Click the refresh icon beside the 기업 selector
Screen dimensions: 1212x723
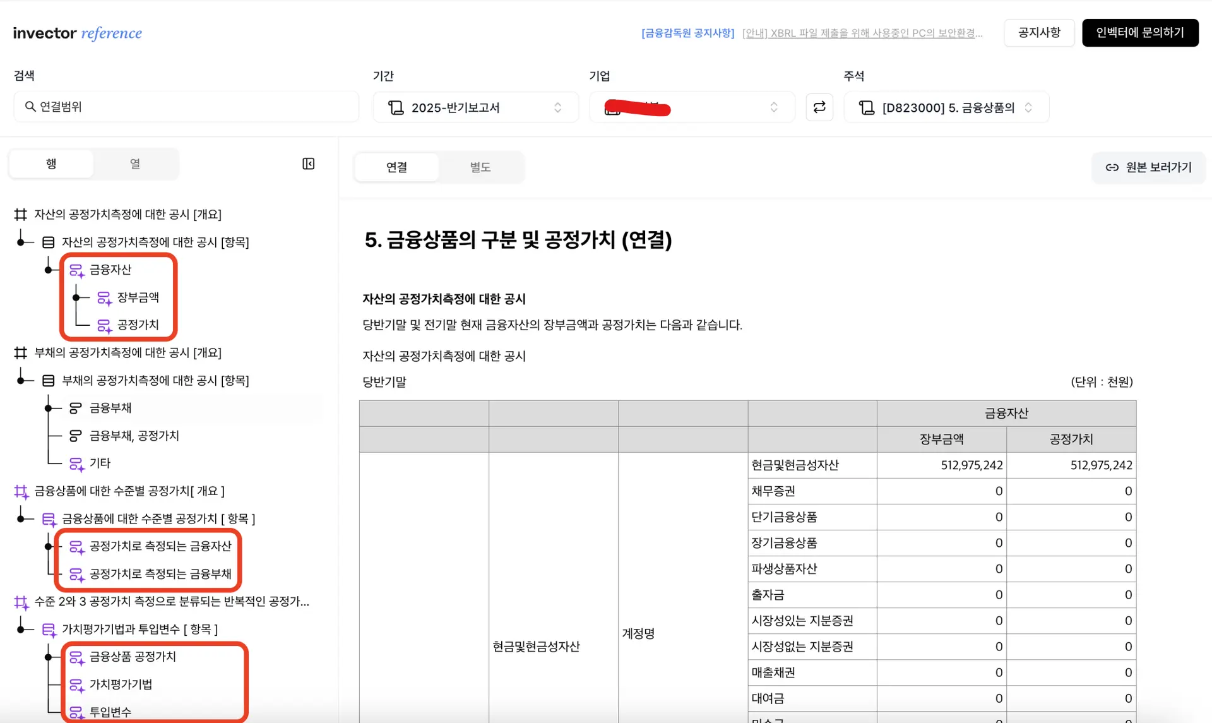(819, 107)
